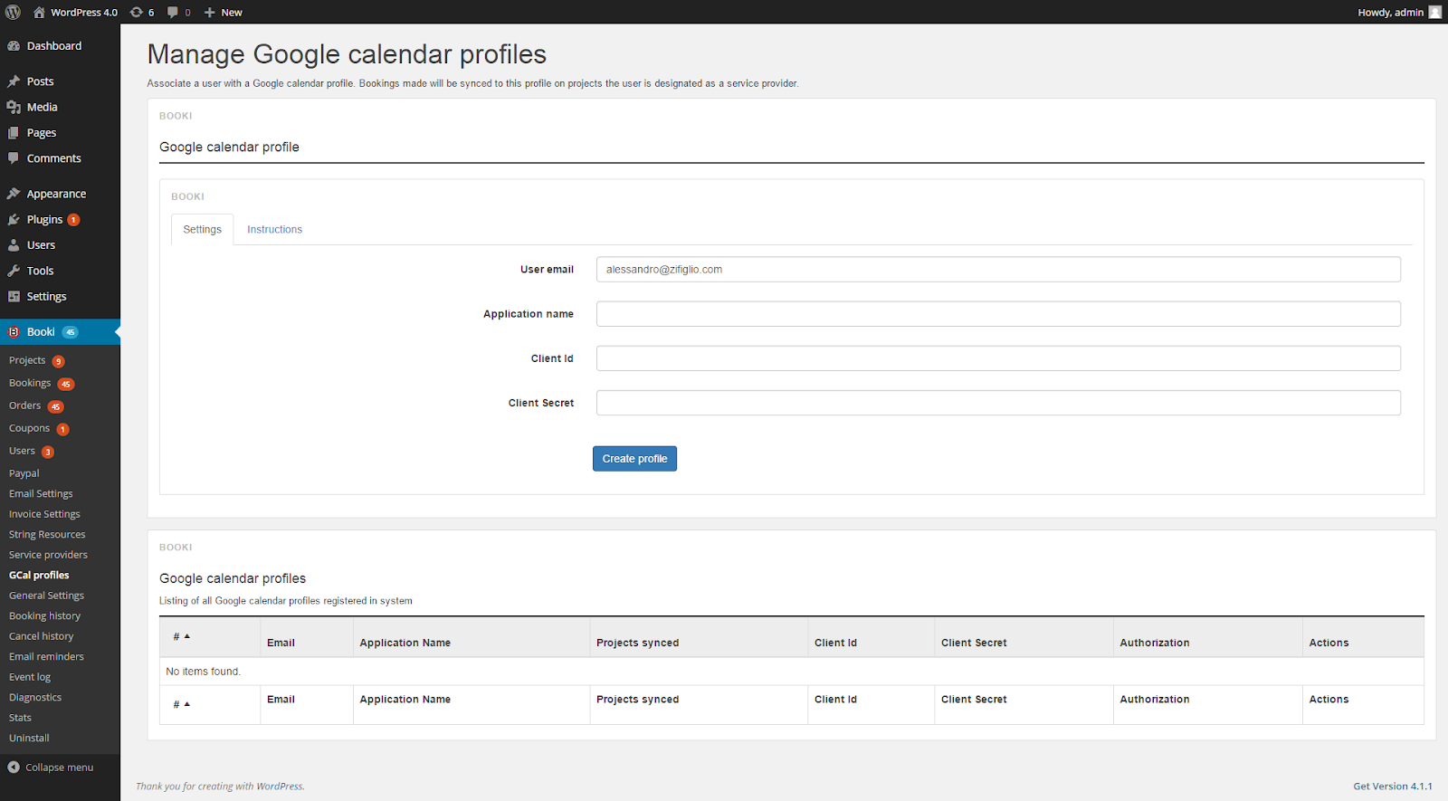Open Email Settings submenu
The height and width of the screenshot is (801, 1448).
(x=41, y=494)
